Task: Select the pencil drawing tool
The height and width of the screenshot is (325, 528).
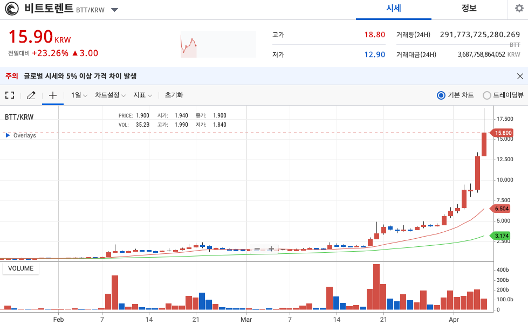Action: pos(31,95)
